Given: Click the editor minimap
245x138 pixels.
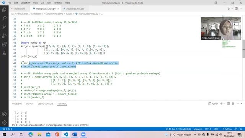Looking at the screenshot, I should (229, 44).
